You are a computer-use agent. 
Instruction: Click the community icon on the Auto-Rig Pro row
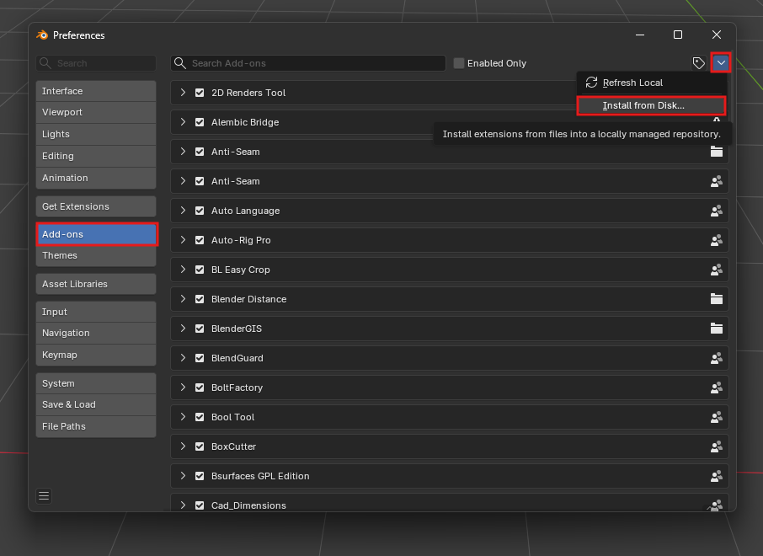(x=717, y=240)
